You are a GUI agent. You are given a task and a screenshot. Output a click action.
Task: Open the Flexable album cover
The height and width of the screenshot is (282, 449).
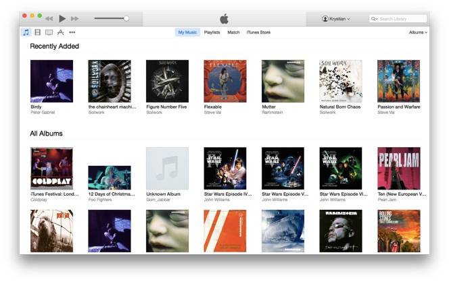coord(225,81)
